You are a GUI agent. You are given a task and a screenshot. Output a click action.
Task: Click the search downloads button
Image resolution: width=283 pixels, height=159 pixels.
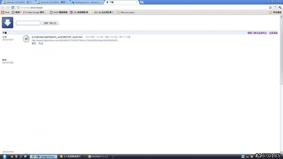(x=50, y=23)
